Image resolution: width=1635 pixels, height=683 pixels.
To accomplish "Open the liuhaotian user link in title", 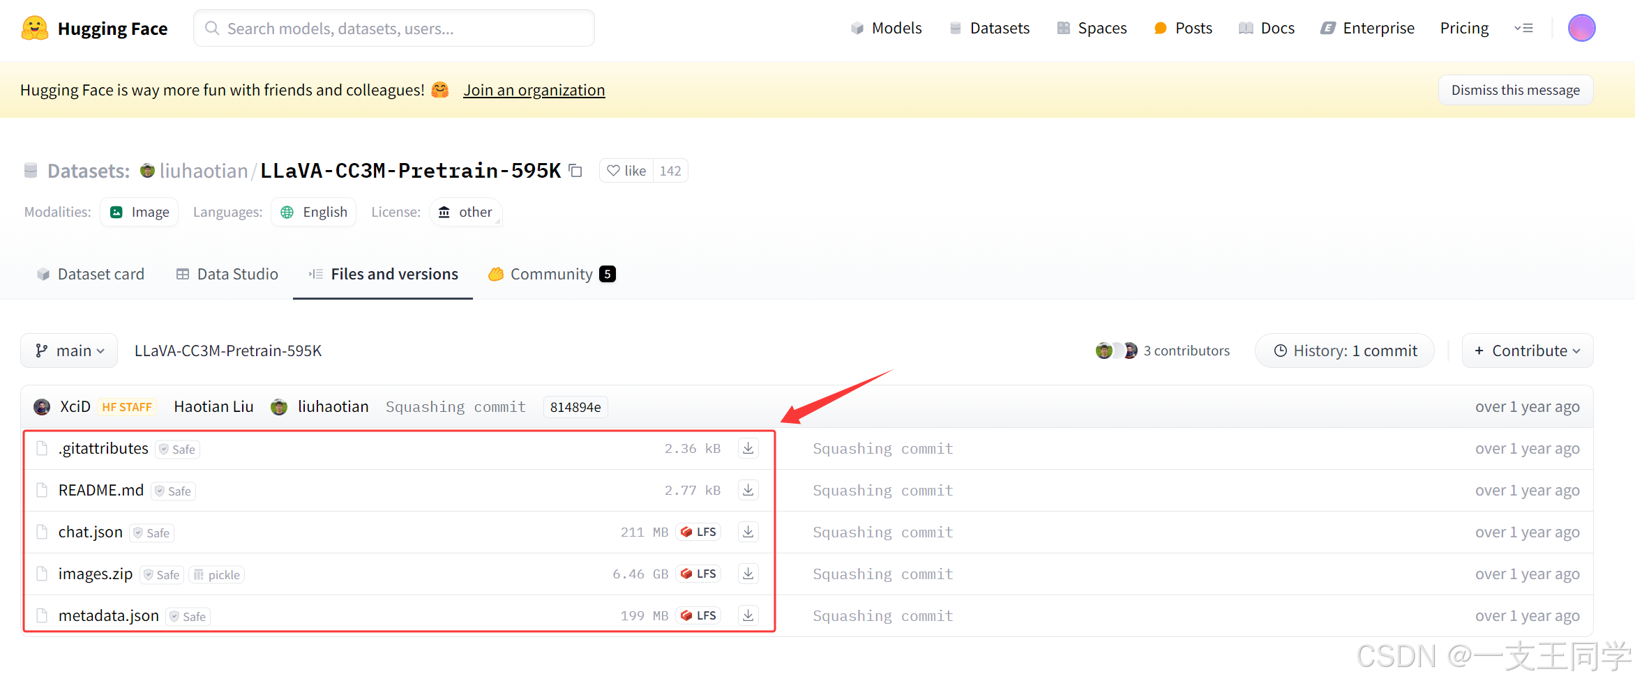I will 204,171.
